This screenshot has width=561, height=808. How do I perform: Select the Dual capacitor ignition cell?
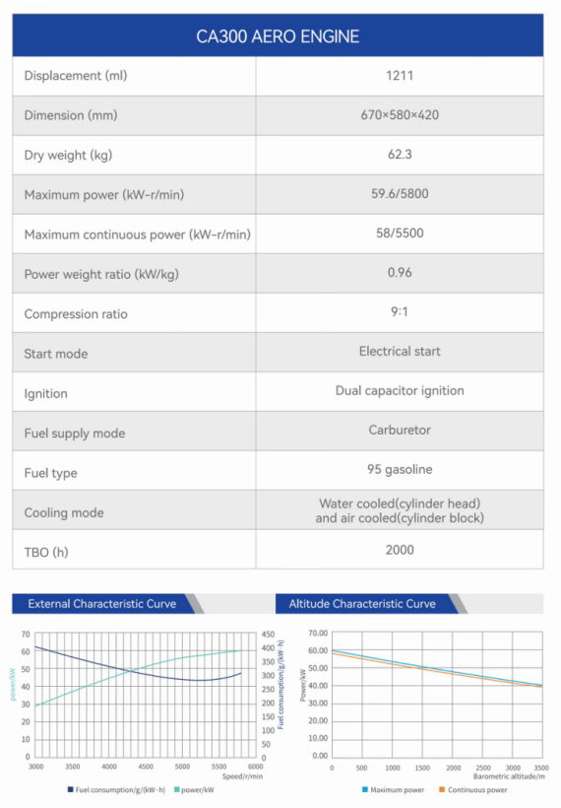(x=400, y=391)
